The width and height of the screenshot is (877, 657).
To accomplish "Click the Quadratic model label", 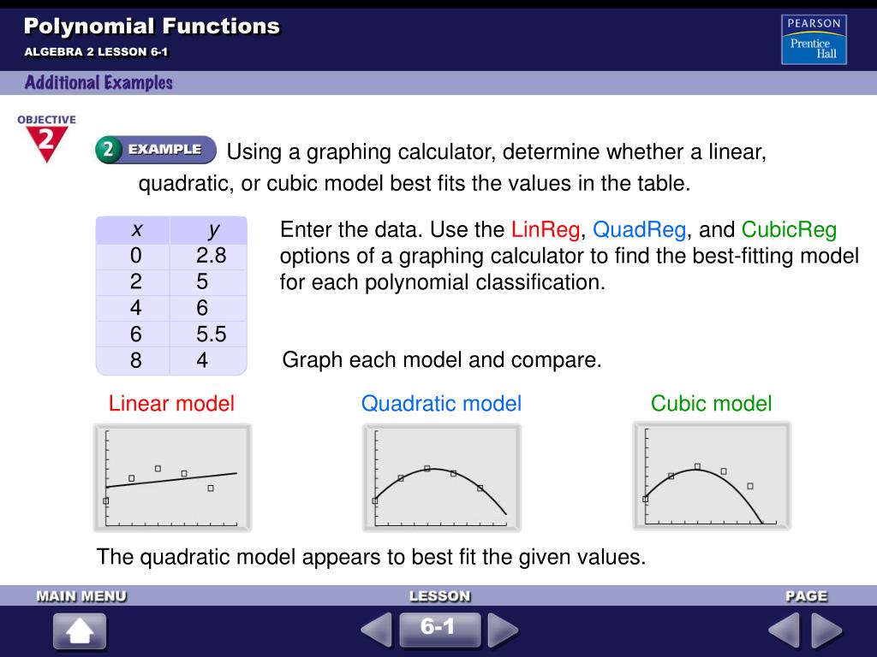I will tap(441, 403).
